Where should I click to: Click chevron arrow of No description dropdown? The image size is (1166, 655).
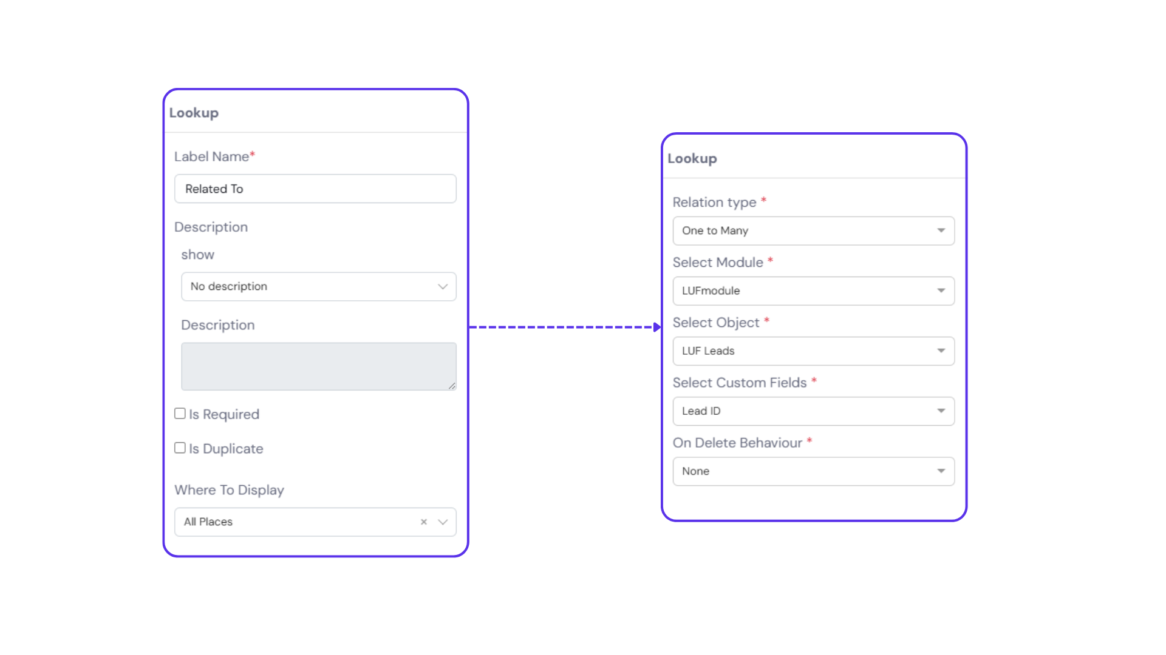[443, 286]
